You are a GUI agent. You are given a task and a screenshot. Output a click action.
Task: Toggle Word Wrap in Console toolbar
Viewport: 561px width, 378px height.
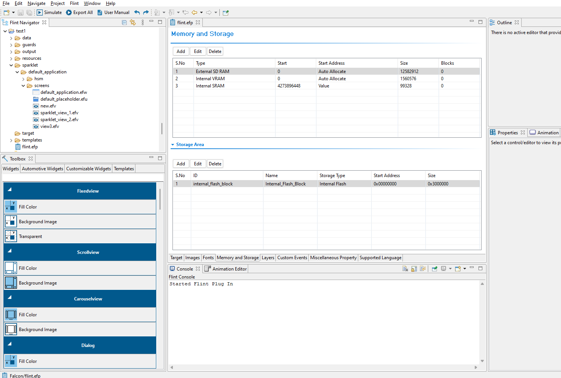[423, 269]
